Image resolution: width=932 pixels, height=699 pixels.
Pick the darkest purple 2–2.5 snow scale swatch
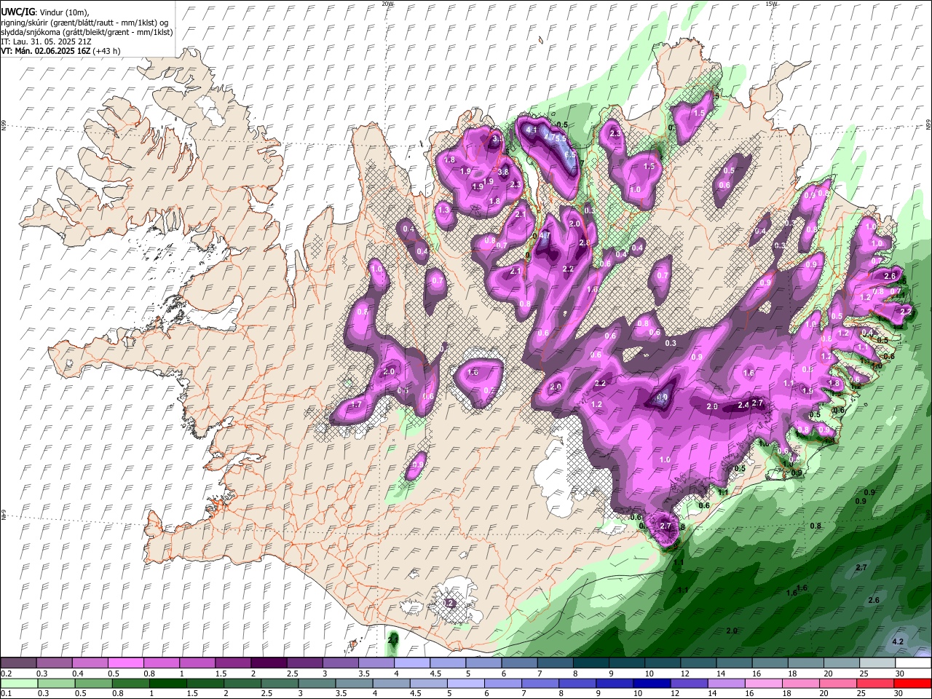click(x=269, y=663)
